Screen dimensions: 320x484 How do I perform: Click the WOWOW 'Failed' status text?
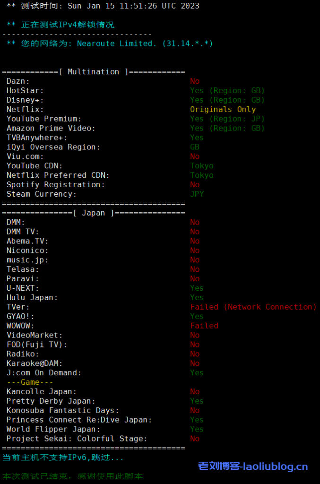click(x=204, y=326)
